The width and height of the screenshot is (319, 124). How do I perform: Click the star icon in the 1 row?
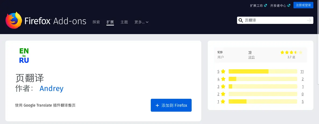click(x=223, y=101)
